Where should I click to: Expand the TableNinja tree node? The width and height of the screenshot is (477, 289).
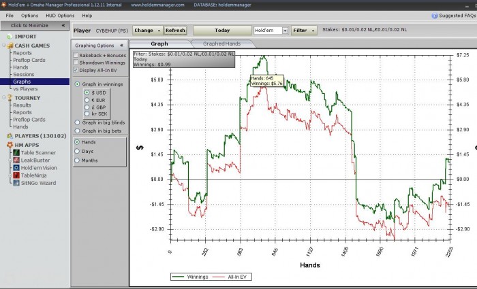click(x=10, y=175)
